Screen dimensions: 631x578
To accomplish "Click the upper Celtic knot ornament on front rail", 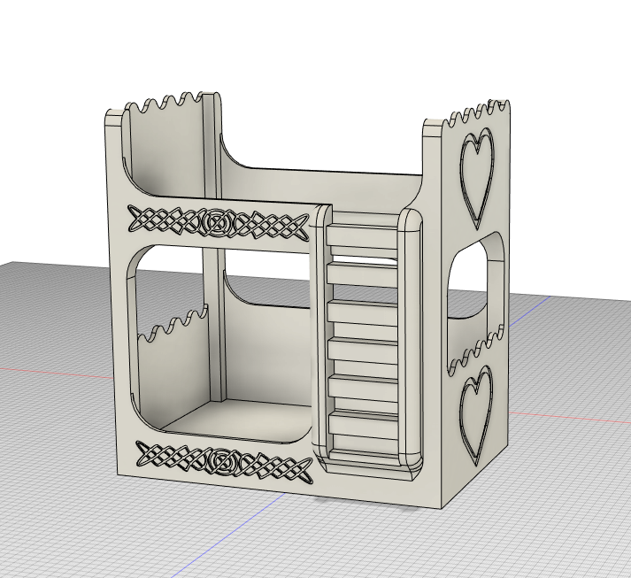I will (218, 222).
